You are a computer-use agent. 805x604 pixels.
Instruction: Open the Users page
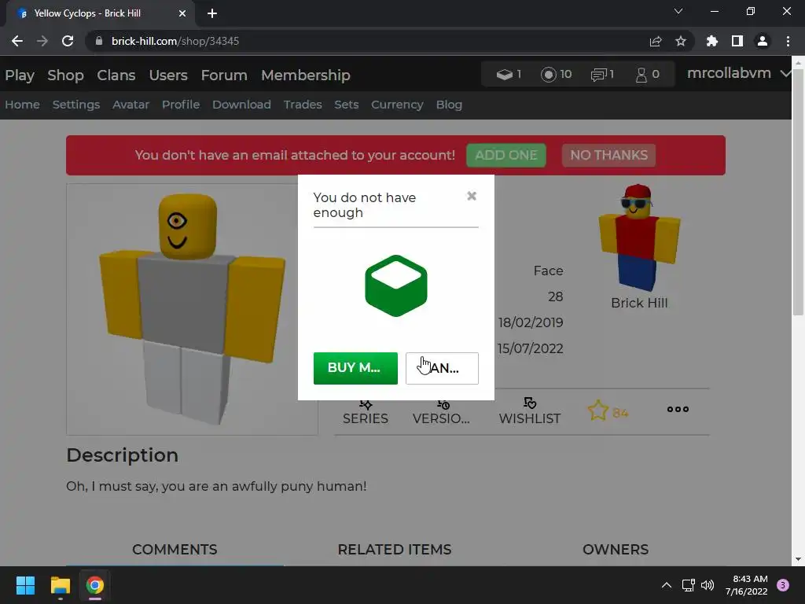[x=168, y=75]
